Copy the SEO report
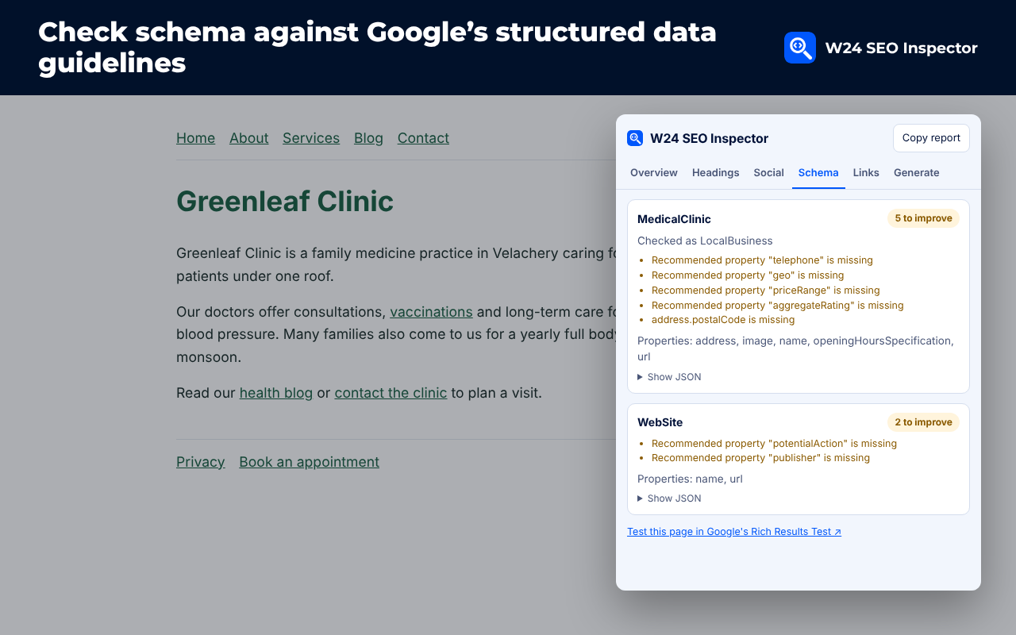The height and width of the screenshot is (635, 1016). [931, 138]
